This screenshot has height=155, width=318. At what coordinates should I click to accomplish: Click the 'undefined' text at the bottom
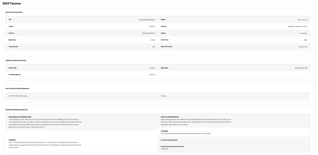point(164,149)
